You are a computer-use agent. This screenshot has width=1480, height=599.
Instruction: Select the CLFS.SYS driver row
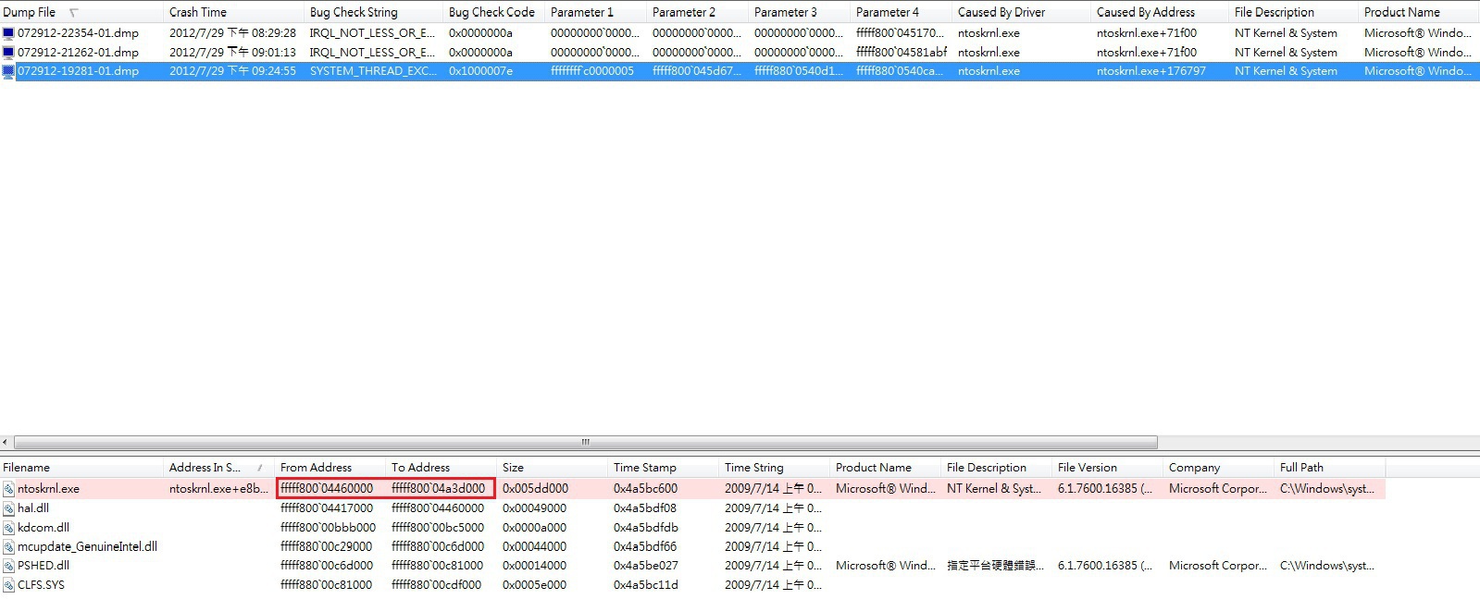coord(692,584)
